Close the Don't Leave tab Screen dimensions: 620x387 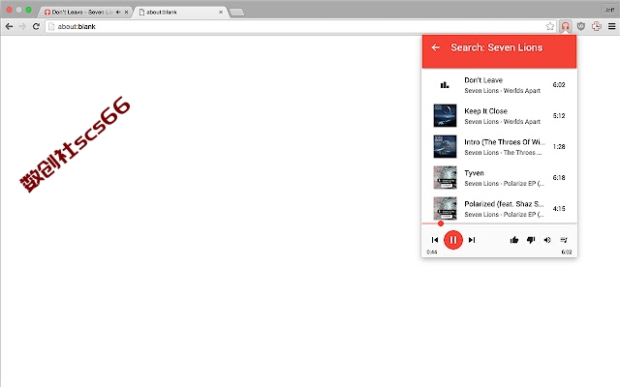coord(126,13)
